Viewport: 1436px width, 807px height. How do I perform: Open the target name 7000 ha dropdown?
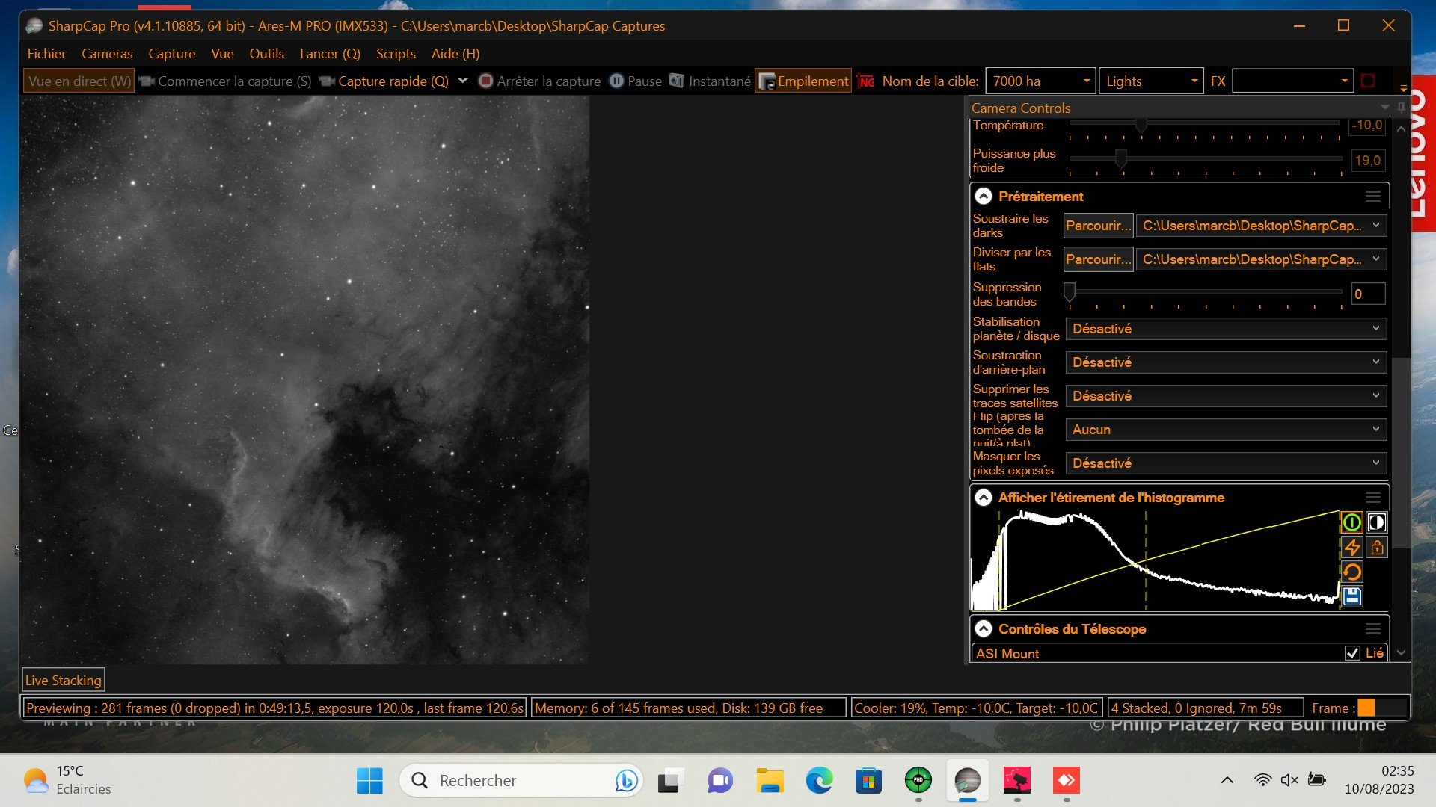coord(1086,81)
